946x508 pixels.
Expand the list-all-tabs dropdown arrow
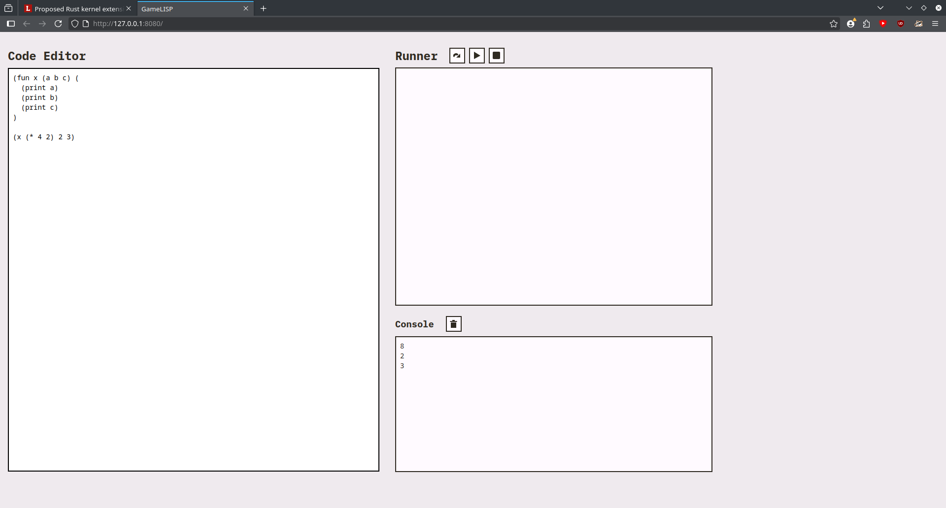pyautogui.click(x=880, y=8)
